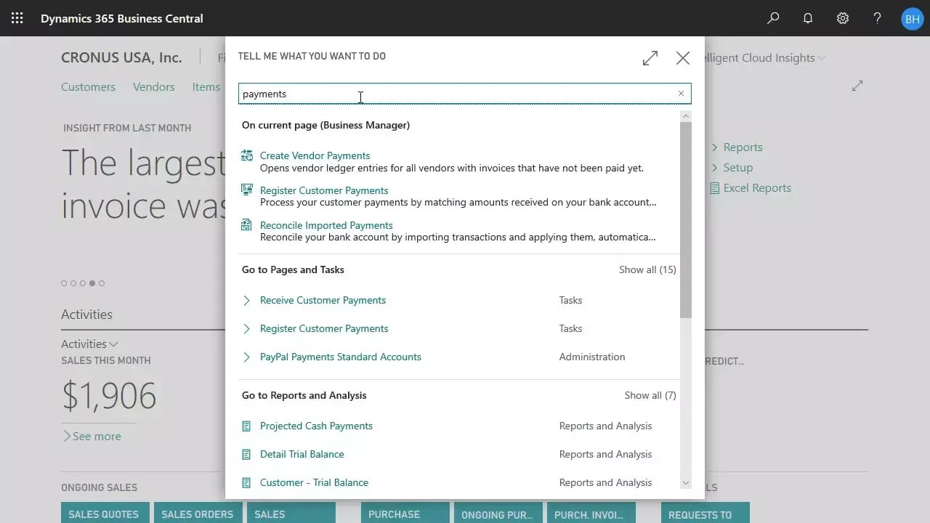The height and width of the screenshot is (523, 930).
Task: Expand the PayPal Payments Standard Accounts chevron
Action: pos(246,357)
